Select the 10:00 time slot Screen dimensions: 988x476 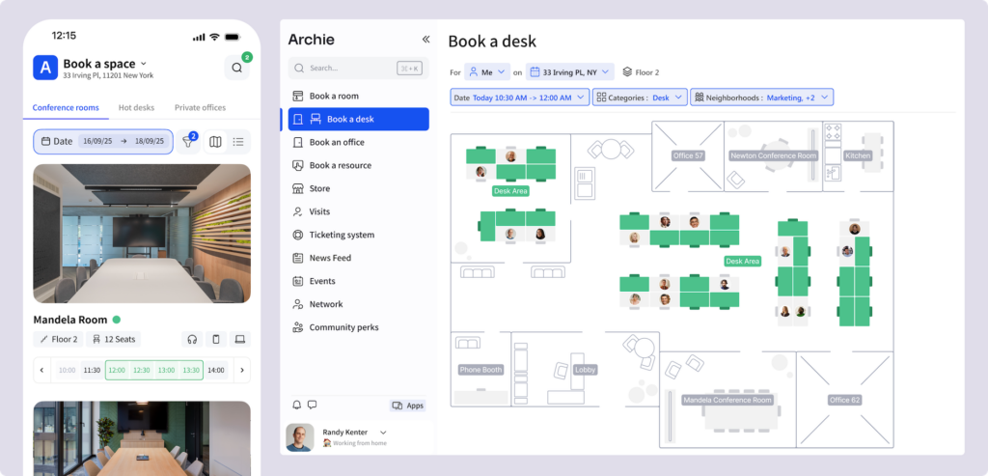68,370
